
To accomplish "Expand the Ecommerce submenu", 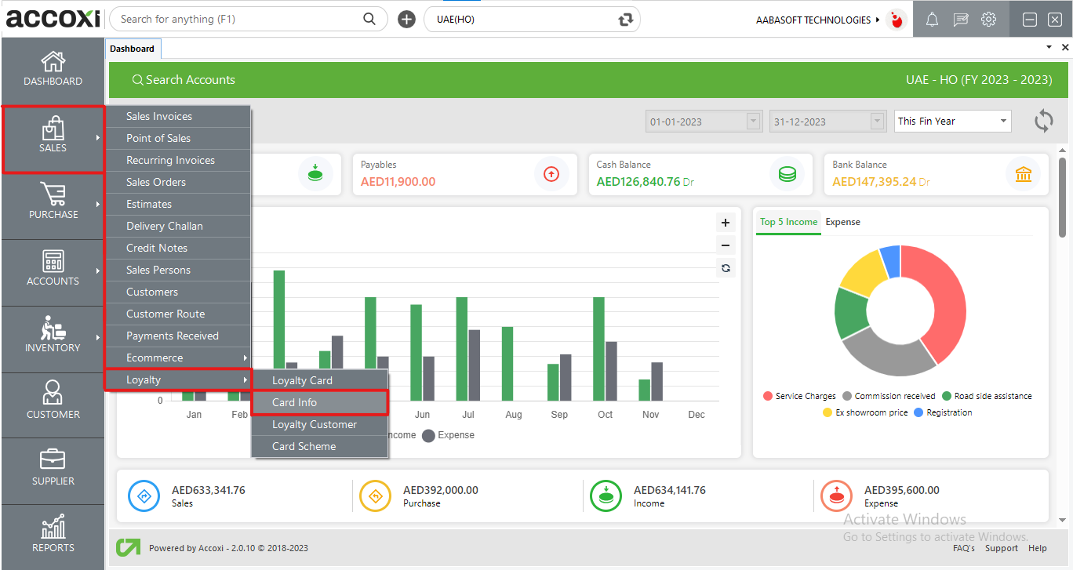I will [177, 358].
